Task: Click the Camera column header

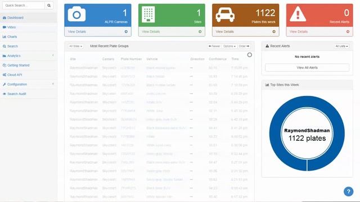Action: tap(108, 59)
